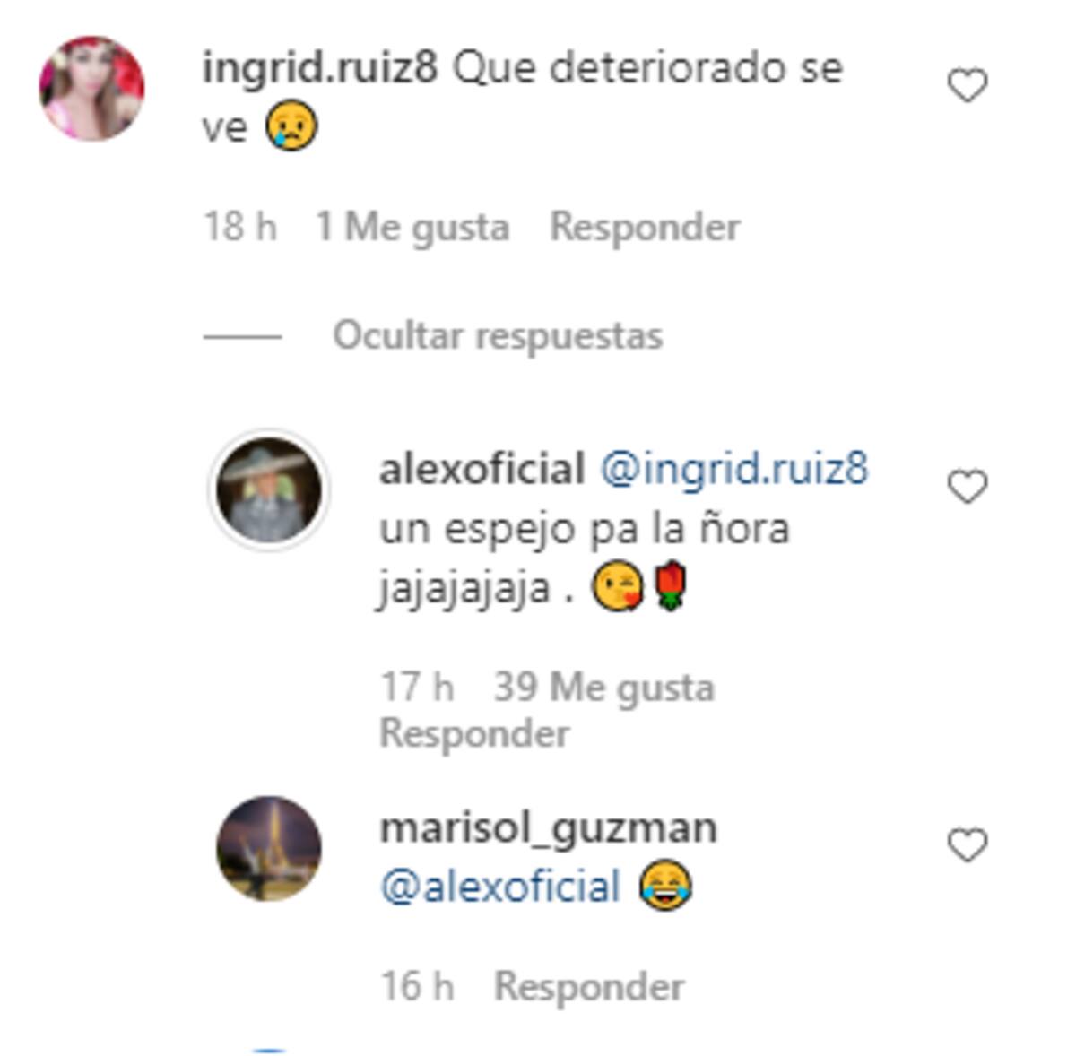
Task: Like ingrid.ruiz8's comment with heart icon
Action: [968, 86]
